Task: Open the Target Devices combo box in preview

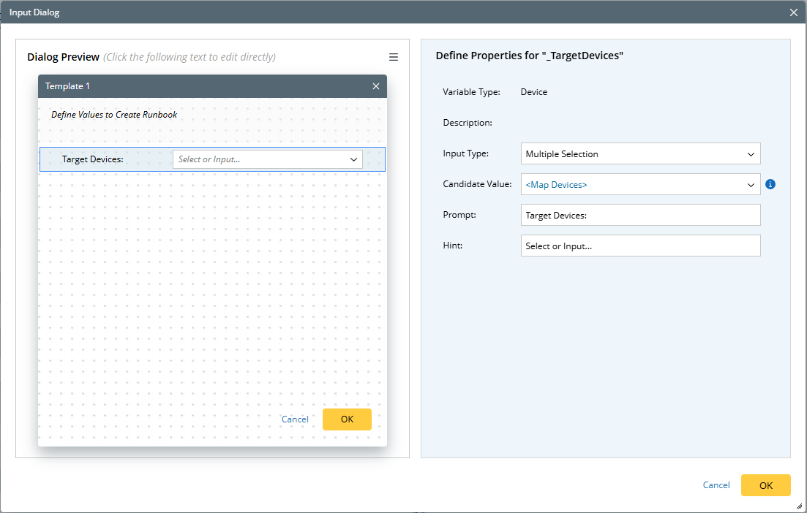Action: 268,159
